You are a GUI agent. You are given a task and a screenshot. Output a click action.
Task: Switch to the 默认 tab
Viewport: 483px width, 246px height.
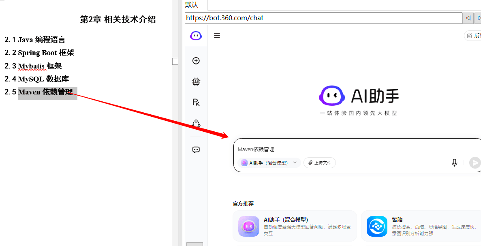(x=192, y=5)
